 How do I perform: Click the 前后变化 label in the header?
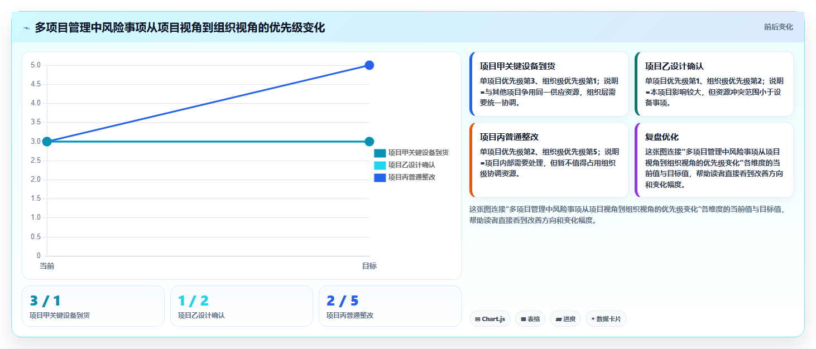click(778, 27)
